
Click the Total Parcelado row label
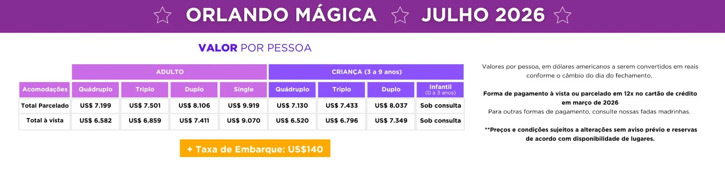click(44, 106)
